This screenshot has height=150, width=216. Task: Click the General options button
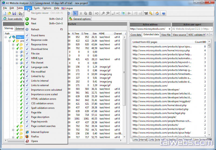pos(80,19)
